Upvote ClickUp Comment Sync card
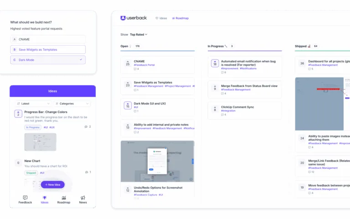Viewport: 350px width, 219px height. tap(215, 109)
